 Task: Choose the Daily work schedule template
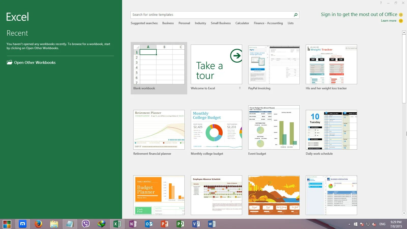(x=331, y=130)
